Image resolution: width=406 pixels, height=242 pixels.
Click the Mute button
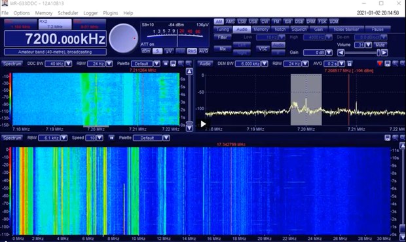(380, 45)
